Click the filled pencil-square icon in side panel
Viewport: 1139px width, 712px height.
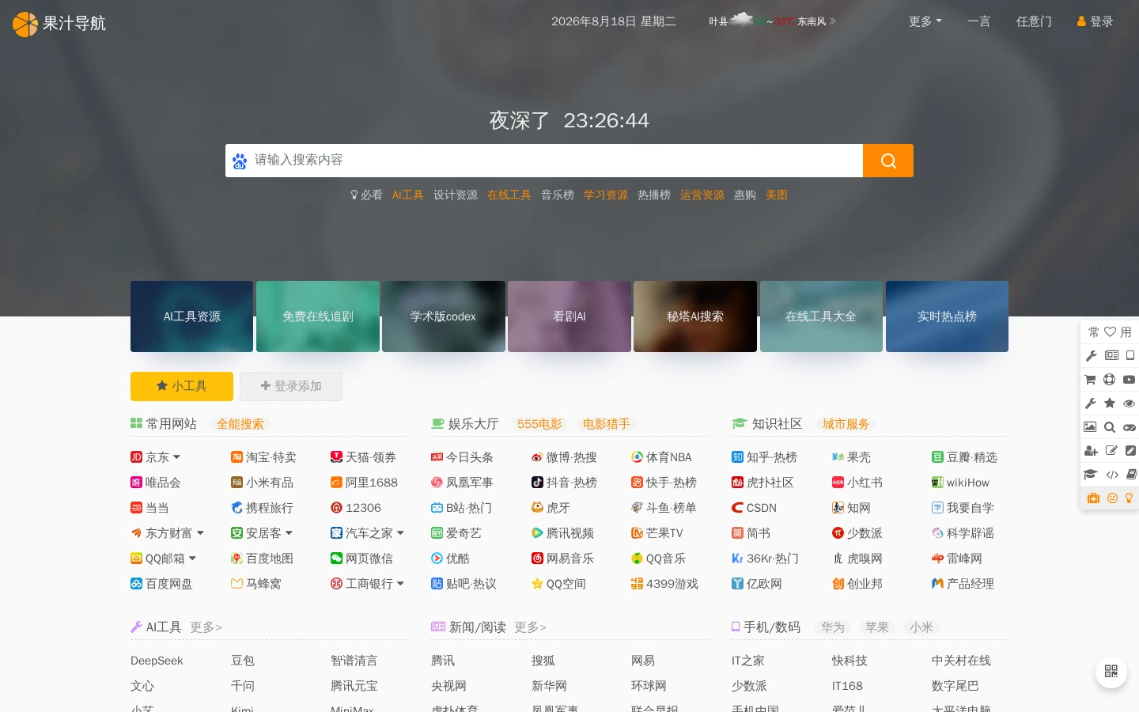pyautogui.click(x=1130, y=451)
